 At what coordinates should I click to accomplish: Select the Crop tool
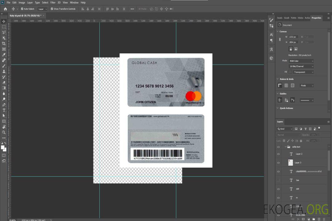pos(4,44)
